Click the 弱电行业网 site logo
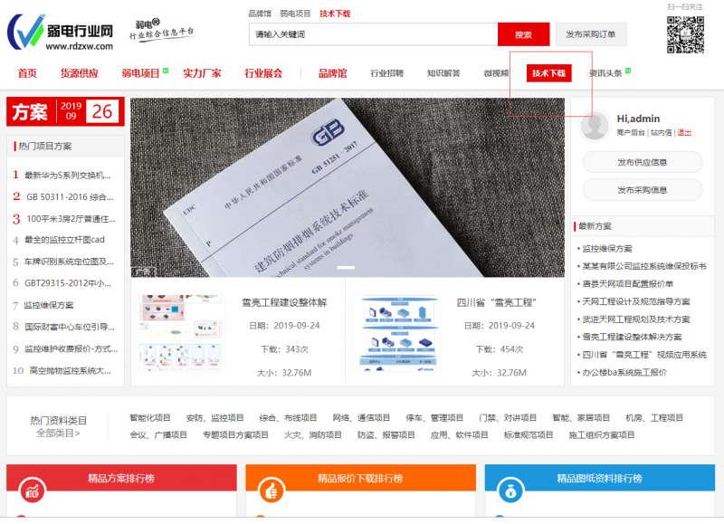Screen dimensions: 724x524 (x=61, y=33)
